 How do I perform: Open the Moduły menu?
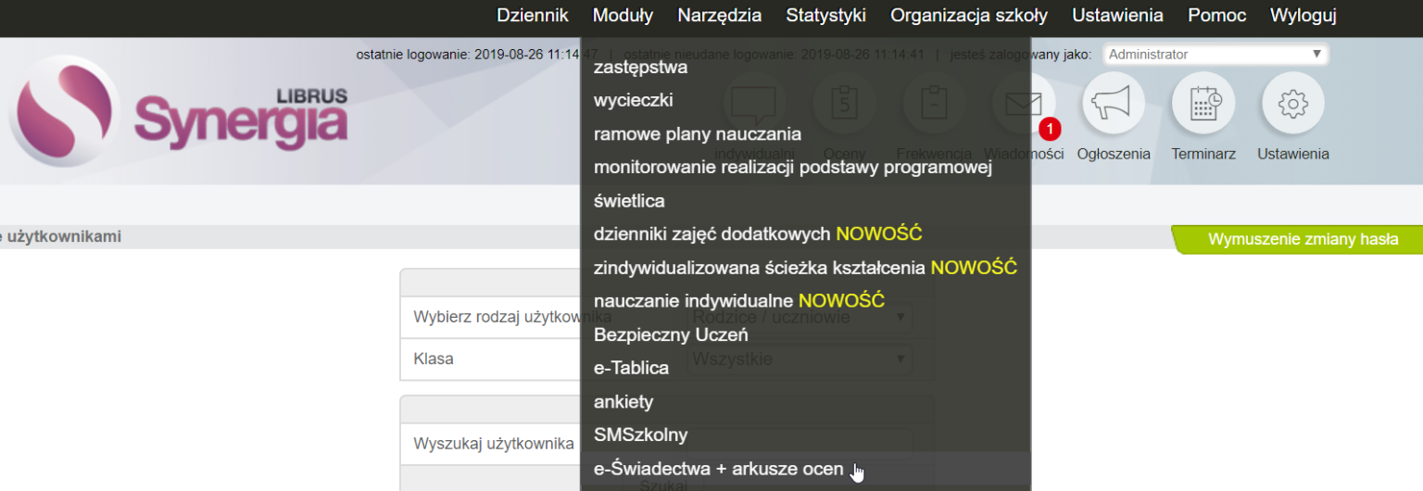click(x=623, y=16)
